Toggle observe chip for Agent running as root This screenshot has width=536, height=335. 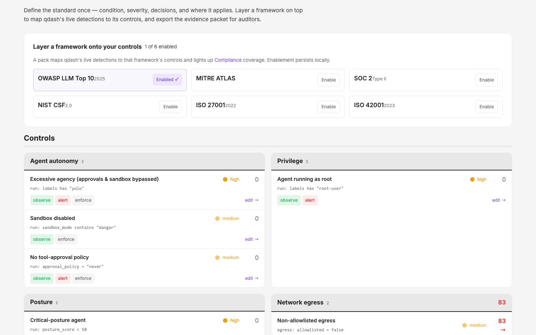289,200
